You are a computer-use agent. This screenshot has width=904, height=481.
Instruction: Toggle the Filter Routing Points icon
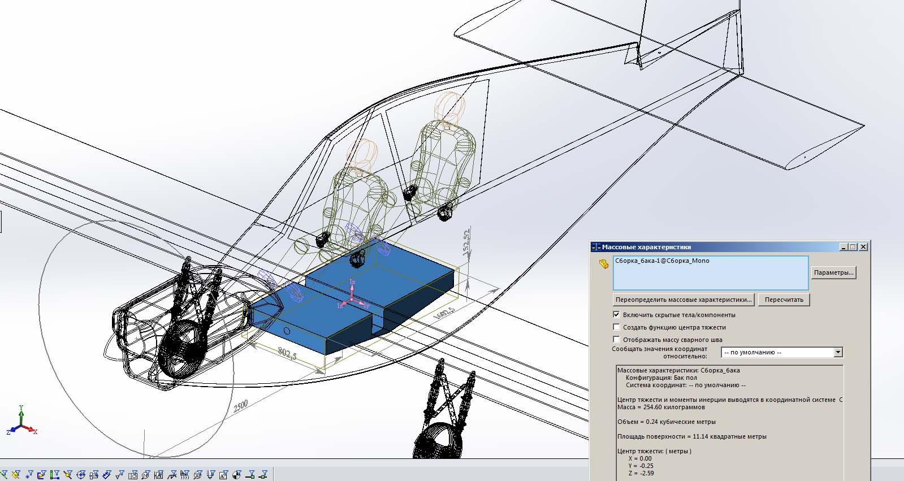(x=263, y=474)
